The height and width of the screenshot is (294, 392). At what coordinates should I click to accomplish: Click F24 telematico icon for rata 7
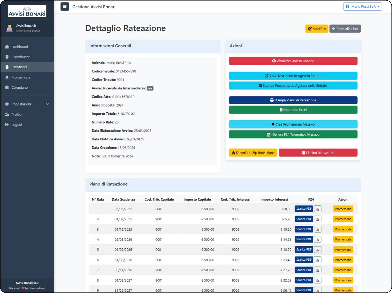coord(317,270)
